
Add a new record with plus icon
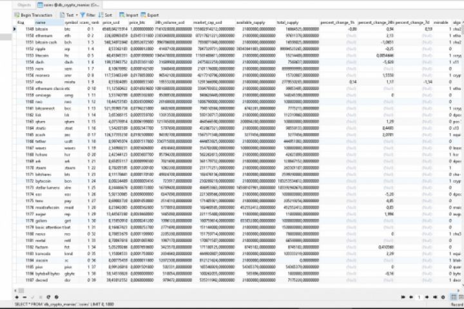tap(17, 297)
